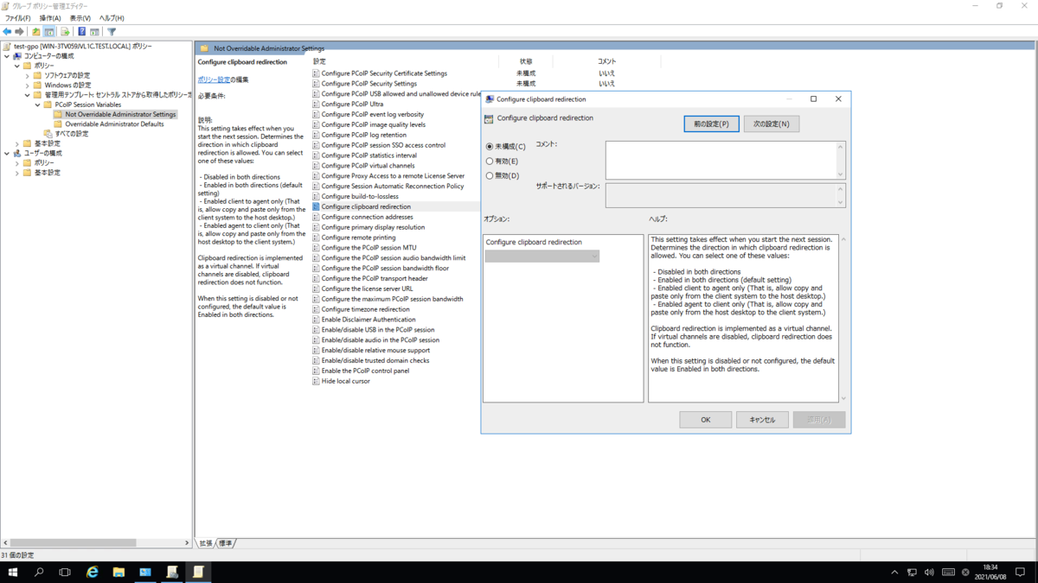Click the コメント text box scrollbar
Viewport: 1038px width, 583px height.
click(x=840, y=161)
